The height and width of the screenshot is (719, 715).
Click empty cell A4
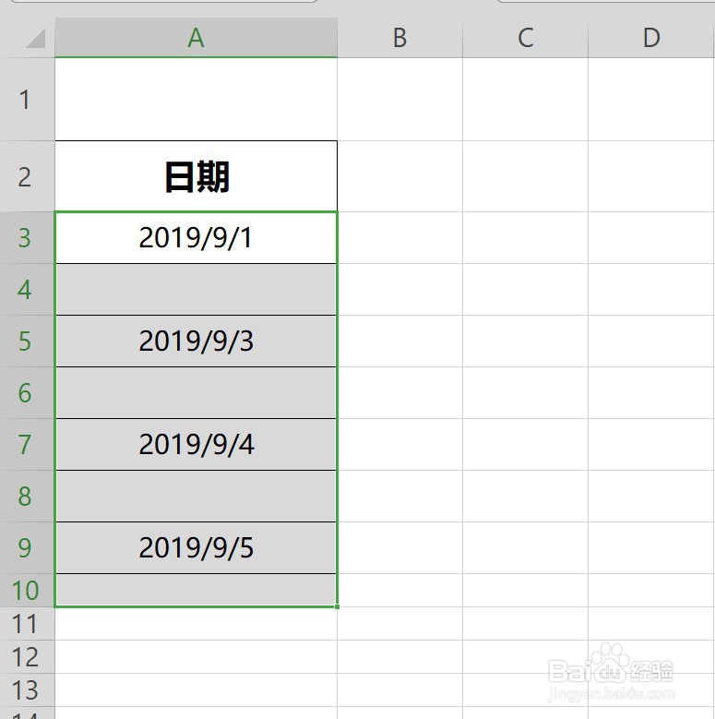pyautogui.click(x=197, y=289)
